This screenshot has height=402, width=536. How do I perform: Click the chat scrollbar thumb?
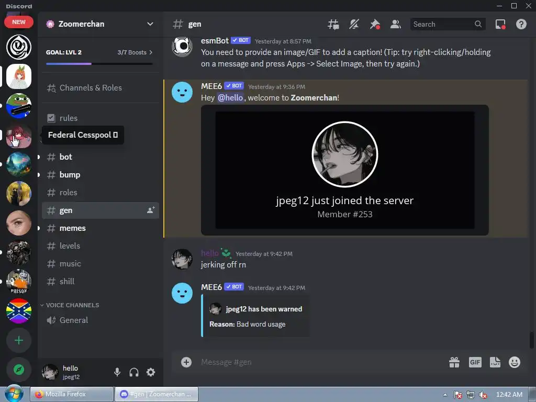coord(532,339)
